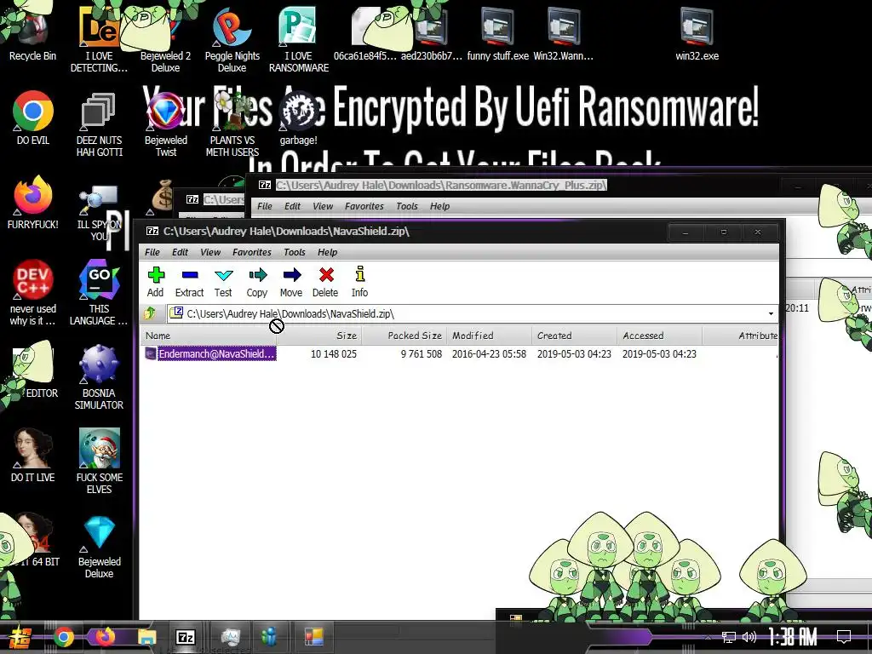872x654 pixels.
Task: Go up one folder level in 7-Zip
Action: click(x=150, y=313)
